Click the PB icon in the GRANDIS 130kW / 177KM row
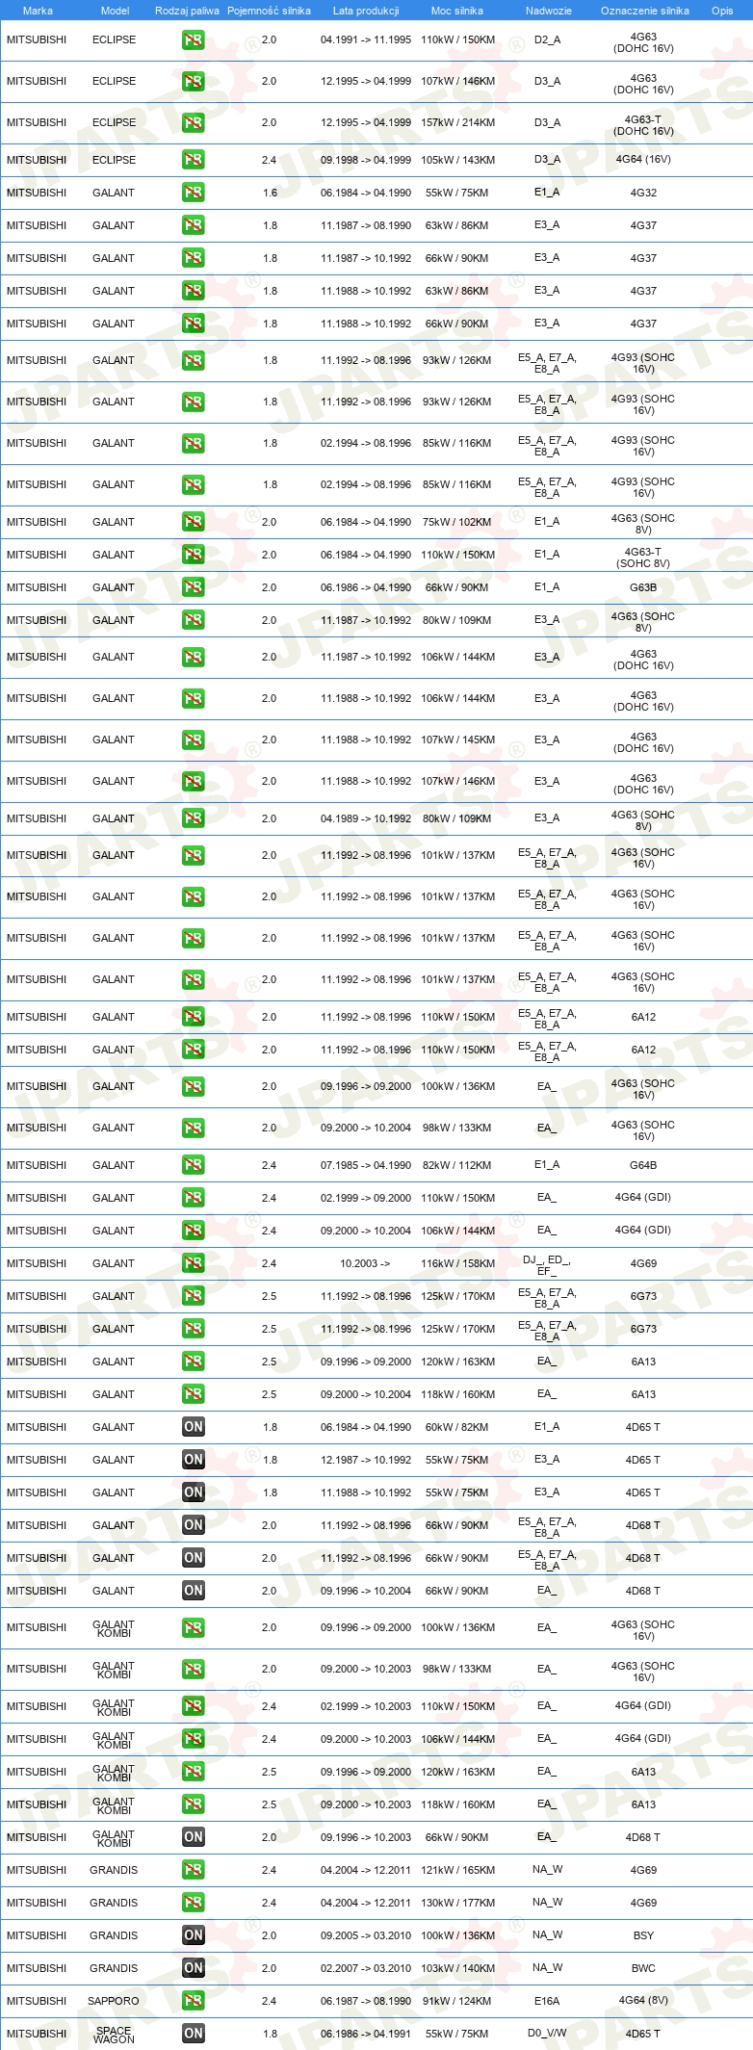The width and height of the screenshot is (753, 2050). click(193, 1903)
